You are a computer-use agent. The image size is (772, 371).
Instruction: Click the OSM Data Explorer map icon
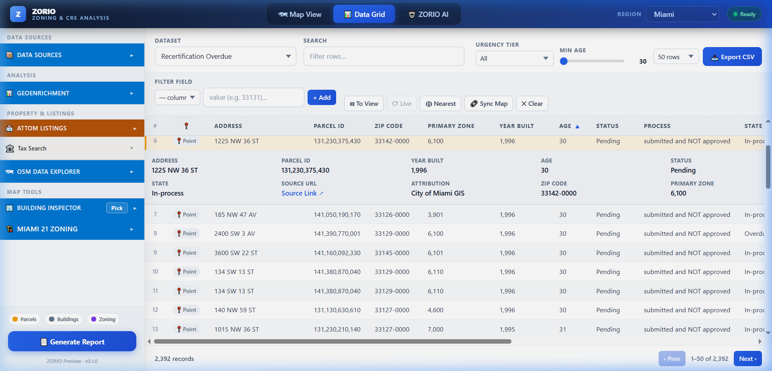[x=10, y=172]
